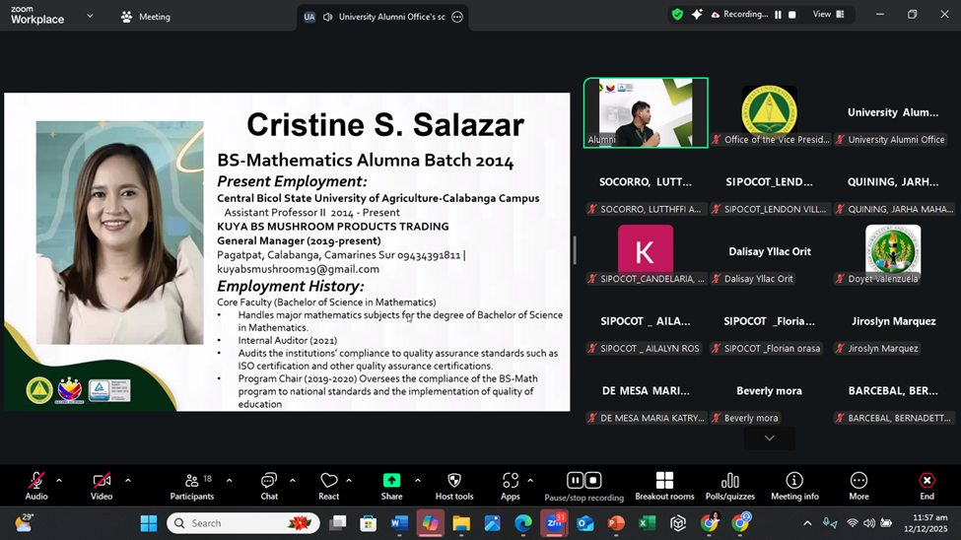Open the Chat panel

coord(268,483)
